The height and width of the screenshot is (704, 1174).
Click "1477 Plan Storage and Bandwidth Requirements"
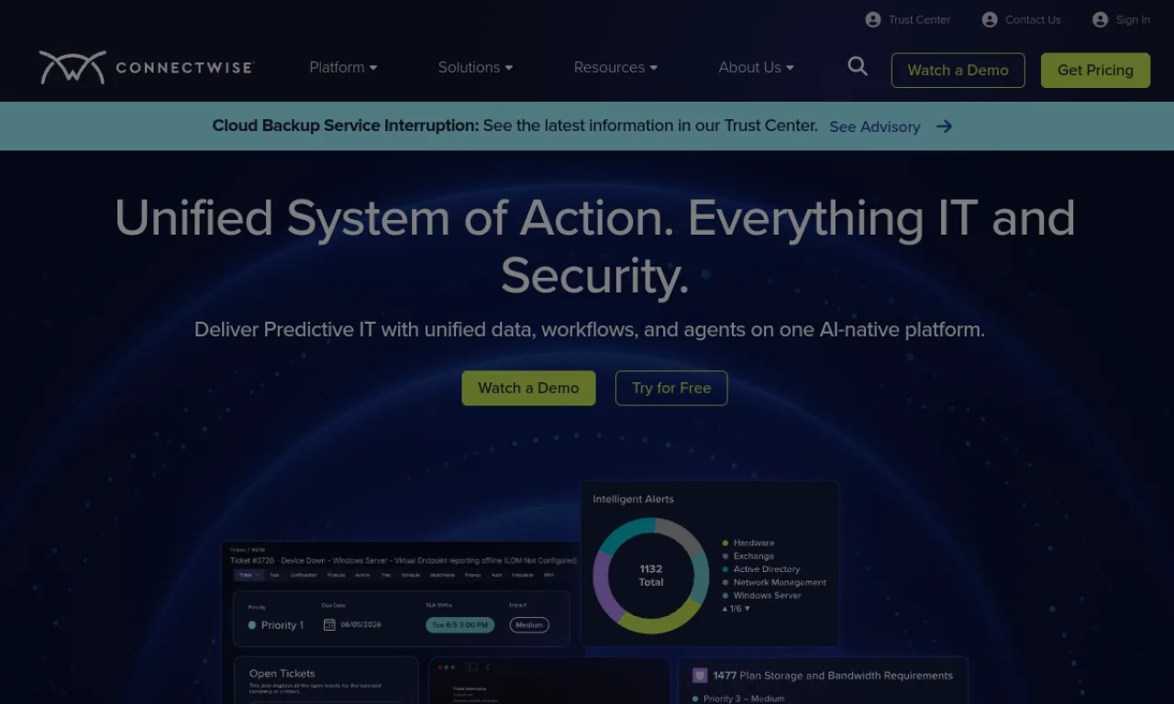[x=833, y=676]
